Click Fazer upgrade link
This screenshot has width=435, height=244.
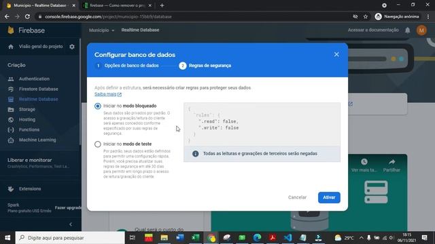coord(68,208)
